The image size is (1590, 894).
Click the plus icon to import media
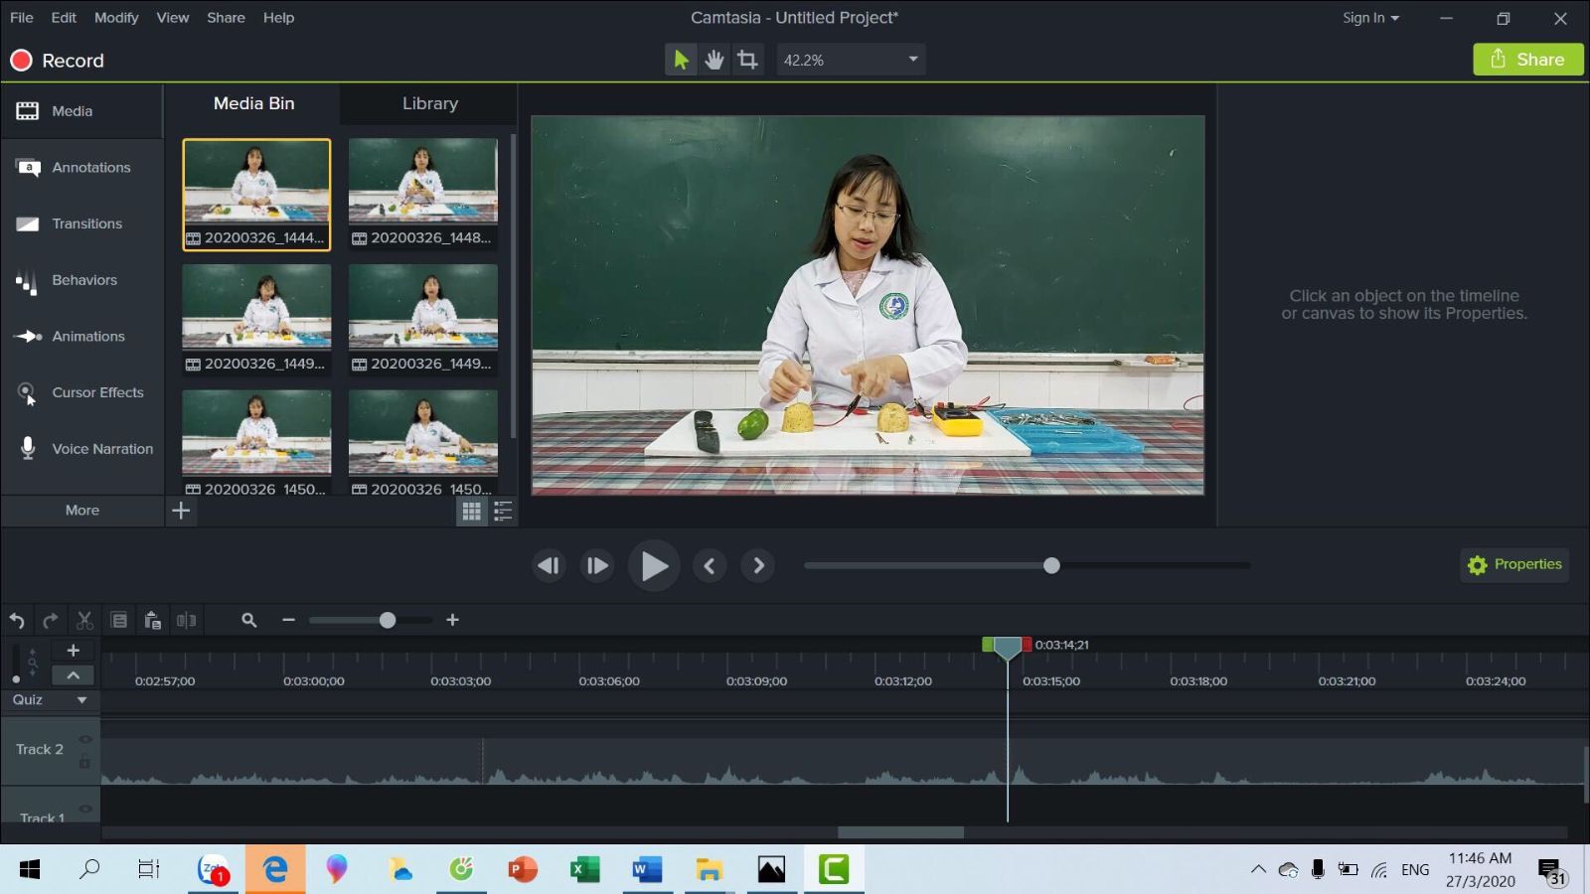(x=181, y=511)
